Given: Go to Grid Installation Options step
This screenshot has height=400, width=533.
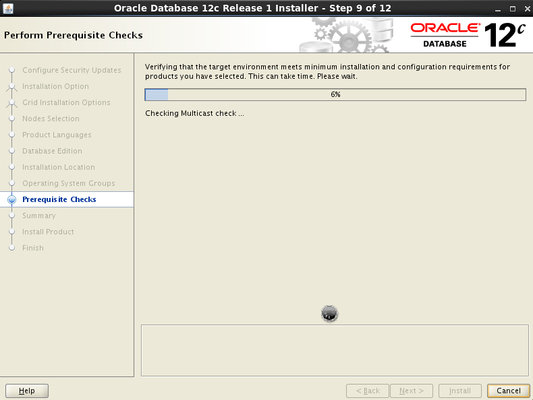Looking at the screenshot, I should point(66,102).
